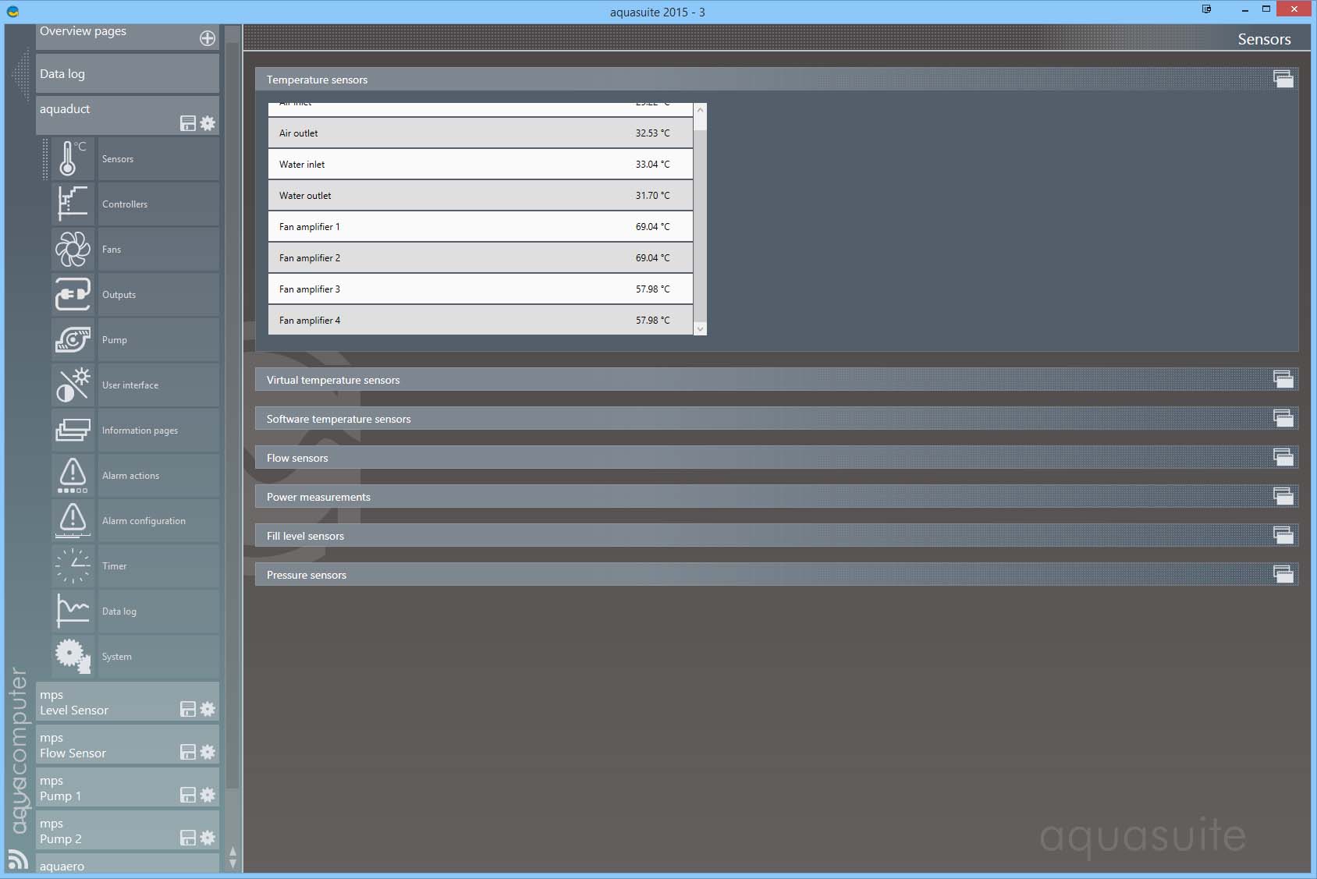Select the Fan amplifier 4 row
The width and height of the screenshot is (1317, 879).
click(x=481, y=320)
